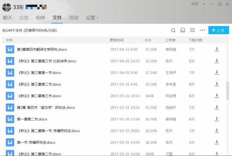Open the inbox tray icon
Screen dimensions: 232x156
[x=183, y=30]
